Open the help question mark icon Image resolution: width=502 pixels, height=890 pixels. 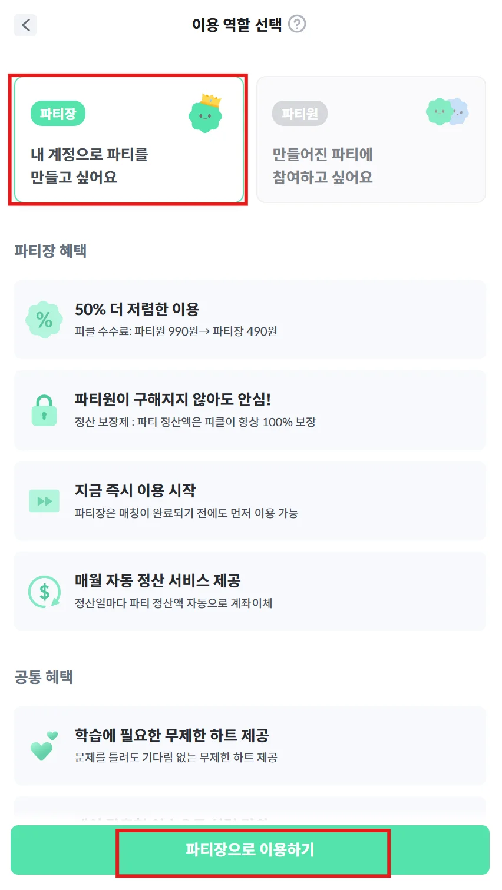point(297,24)
